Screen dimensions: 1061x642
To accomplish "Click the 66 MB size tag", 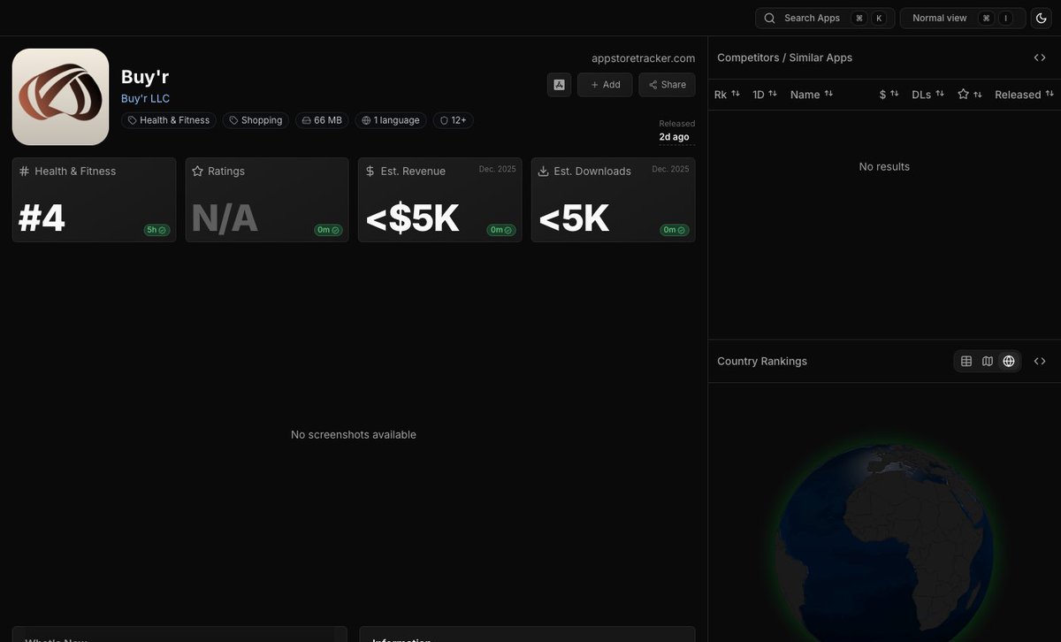I will pos(322,120).
